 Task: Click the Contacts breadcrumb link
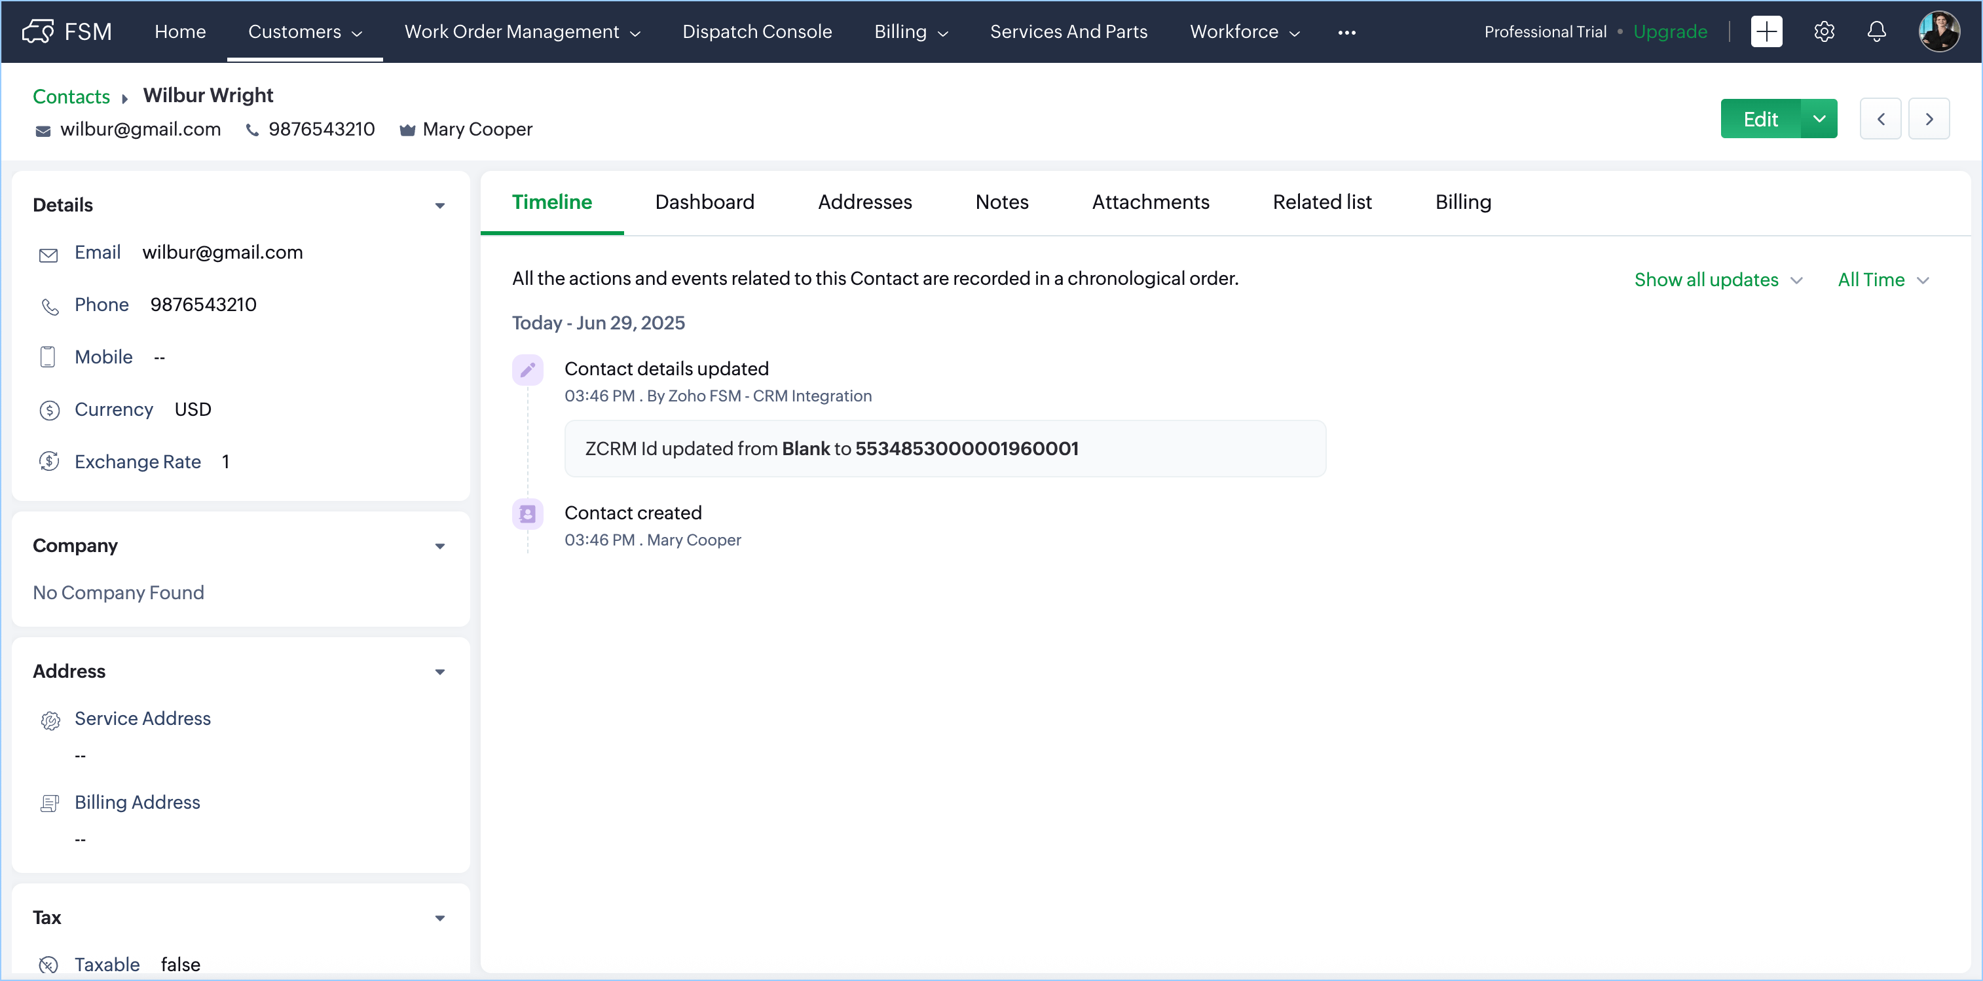[x=71, y=96]
